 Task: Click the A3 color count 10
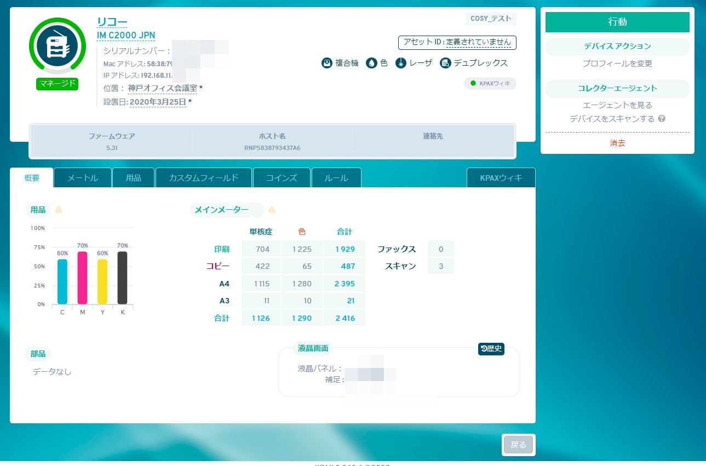(302, 301)
